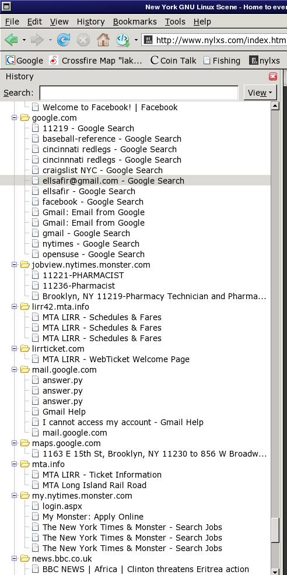Collapse the mail.google.com folder
The image size is (287, 575).
click(15, 370)
